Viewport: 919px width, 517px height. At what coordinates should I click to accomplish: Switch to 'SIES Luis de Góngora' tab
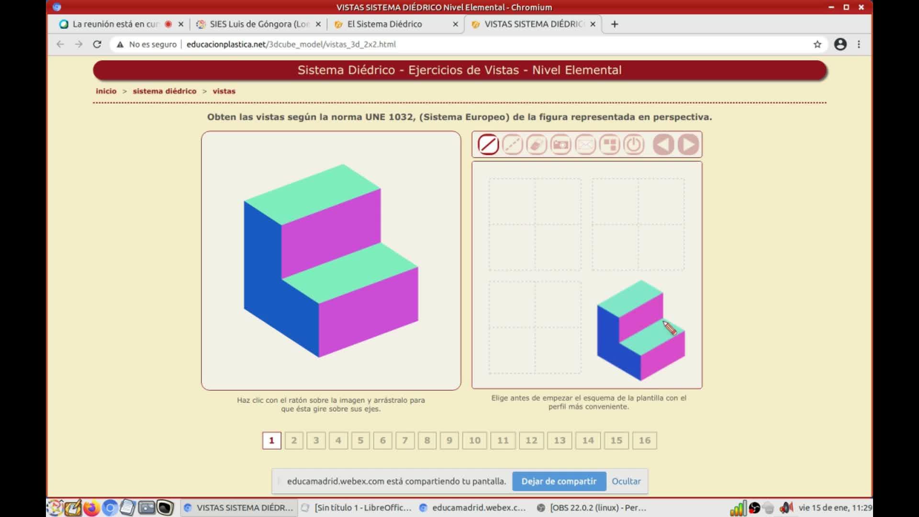click(259, 24)
